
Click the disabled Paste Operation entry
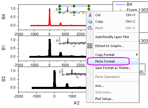click(x=107, y=77)
